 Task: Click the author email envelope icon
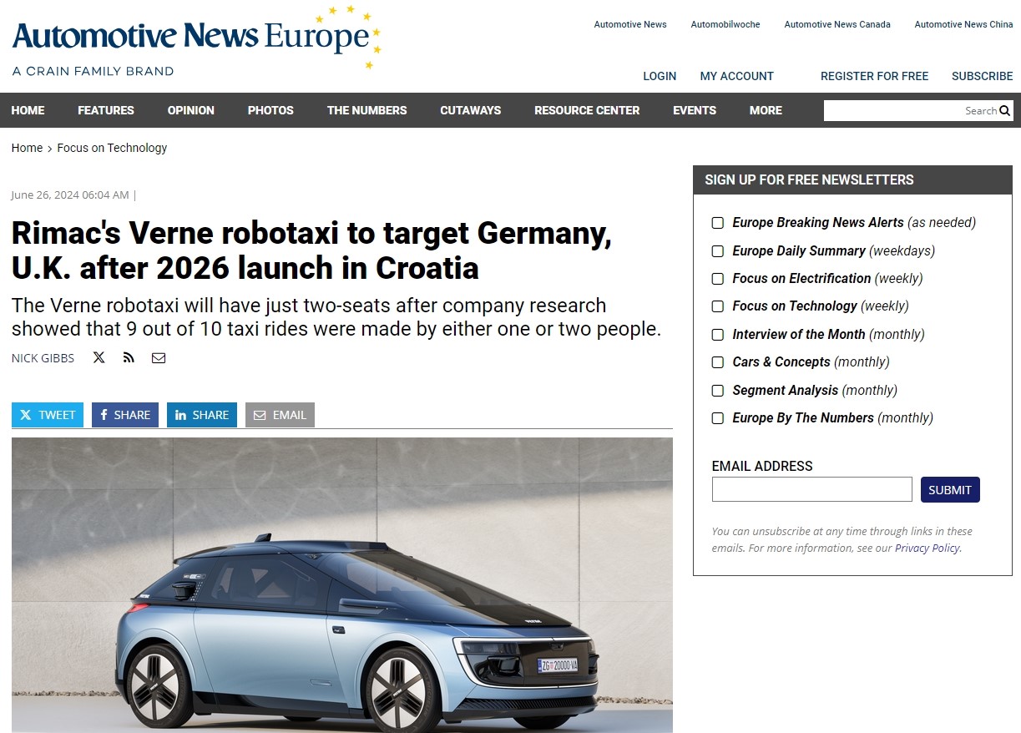coord(159,357)
